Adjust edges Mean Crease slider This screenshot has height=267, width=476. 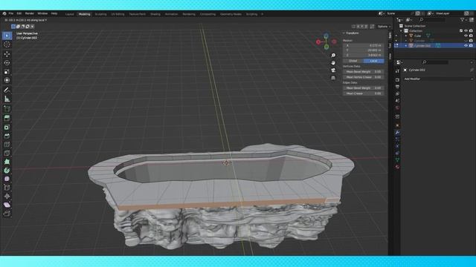point(364,93)
